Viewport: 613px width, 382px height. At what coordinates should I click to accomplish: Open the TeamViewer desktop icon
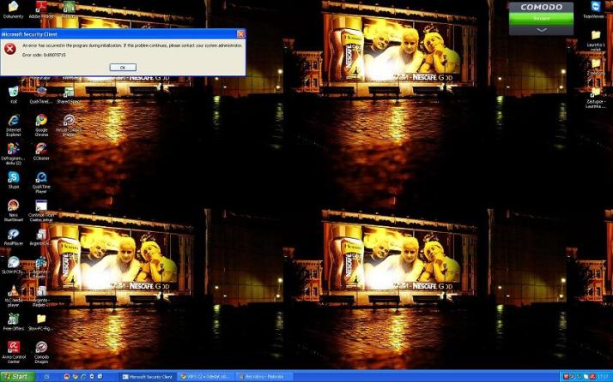point(596,10)
